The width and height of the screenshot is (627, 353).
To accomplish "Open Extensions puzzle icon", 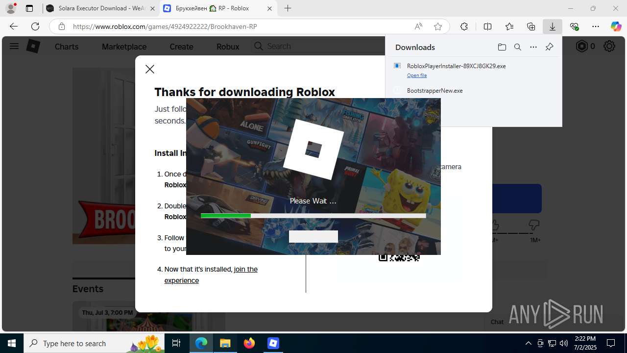I will 464,26.
